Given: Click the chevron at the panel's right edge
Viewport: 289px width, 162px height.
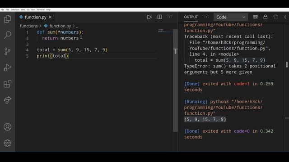Looking at the screenshot, I should click(285, 17).
